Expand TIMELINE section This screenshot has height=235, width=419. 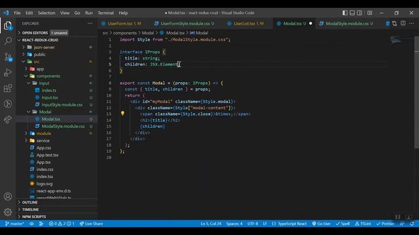tap(57, 210)
